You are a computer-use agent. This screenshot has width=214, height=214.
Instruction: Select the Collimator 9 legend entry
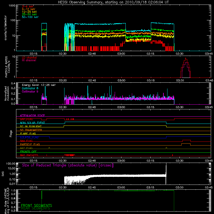point(30,91)
